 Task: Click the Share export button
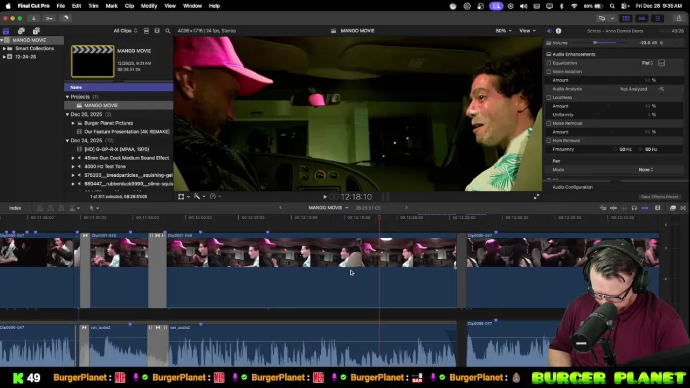tap(679, 18)
